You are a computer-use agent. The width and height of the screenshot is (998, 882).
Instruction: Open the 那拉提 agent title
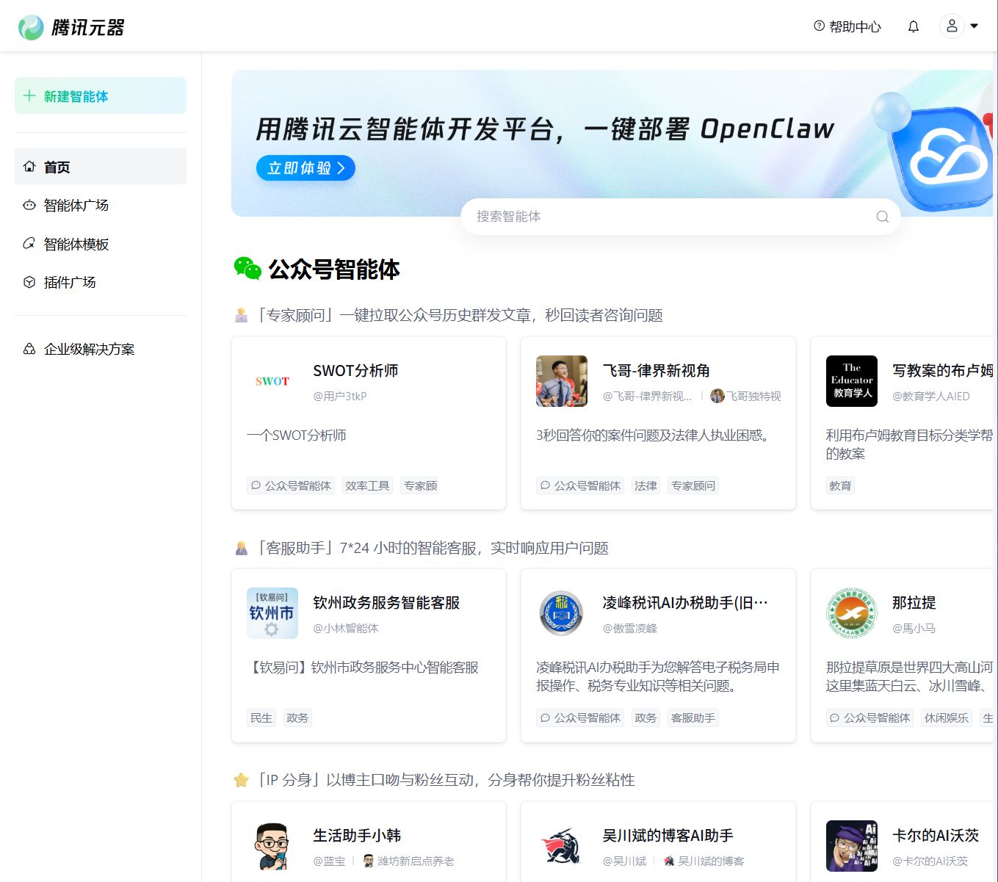click(914, 603)
